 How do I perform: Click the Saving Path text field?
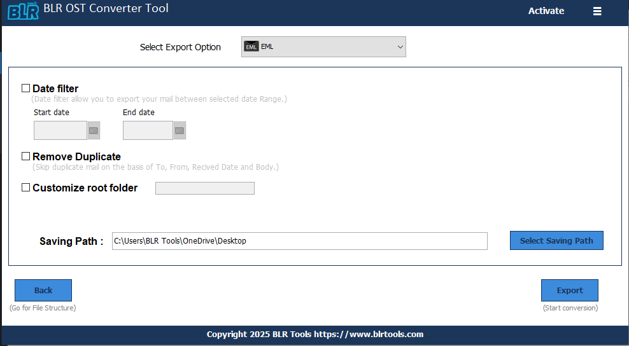[x=300, y=241]
